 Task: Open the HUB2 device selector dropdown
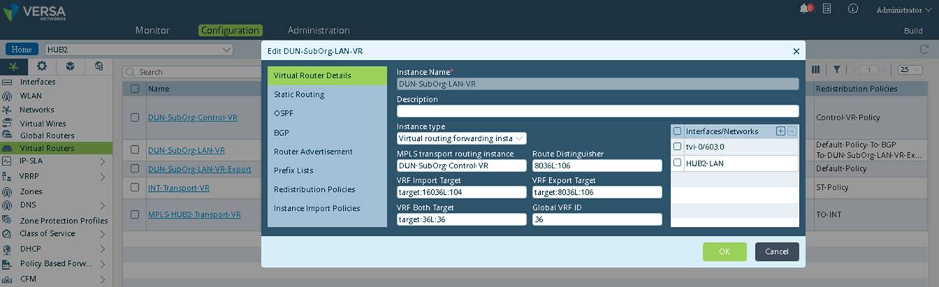[138, 50]
